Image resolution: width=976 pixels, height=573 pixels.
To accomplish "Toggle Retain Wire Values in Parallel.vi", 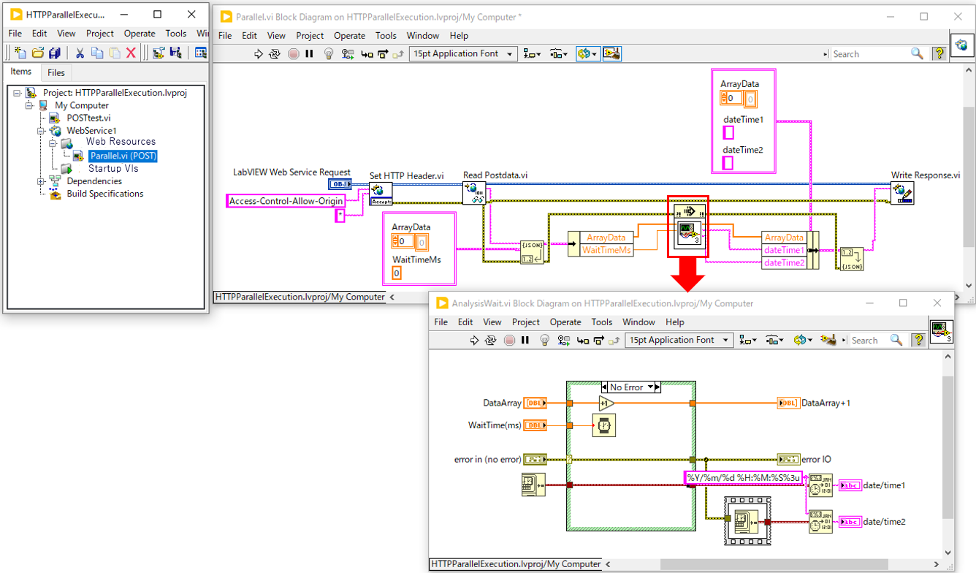I will coord(348,53).
